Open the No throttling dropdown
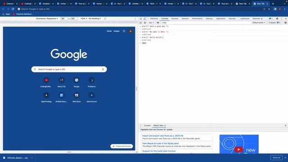Viewport: 288px width, 162px height. pyautogui.click(x=94, y=18)
